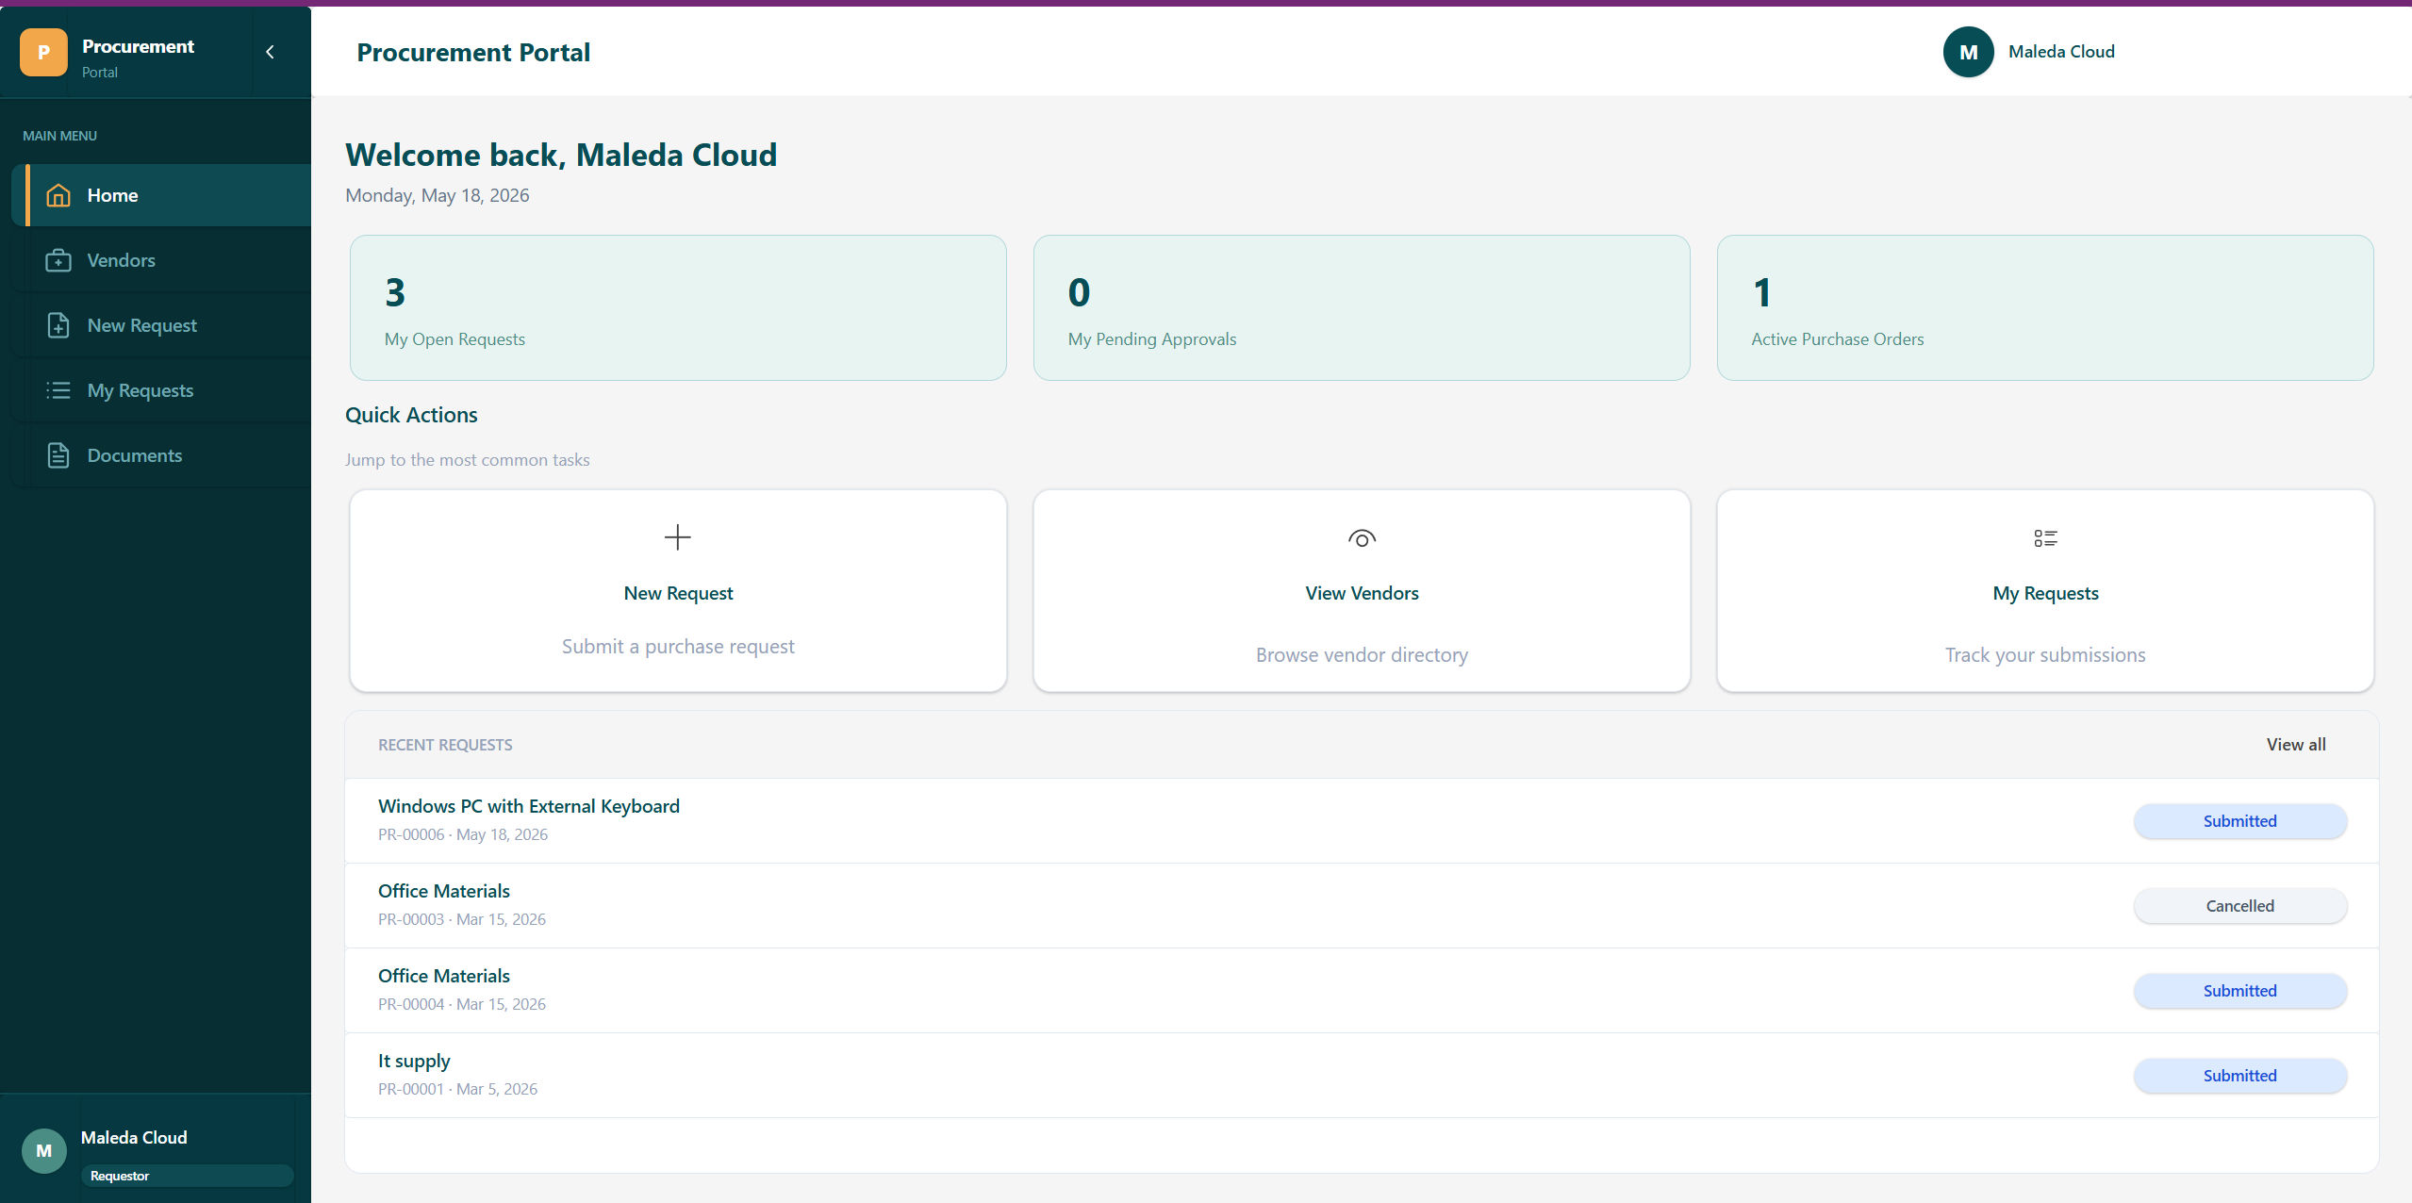Click the Submitted badge for PR-00004
Image resolution: width=2412 pixels, height=1203 pixels.
(x=2239, y=991)
